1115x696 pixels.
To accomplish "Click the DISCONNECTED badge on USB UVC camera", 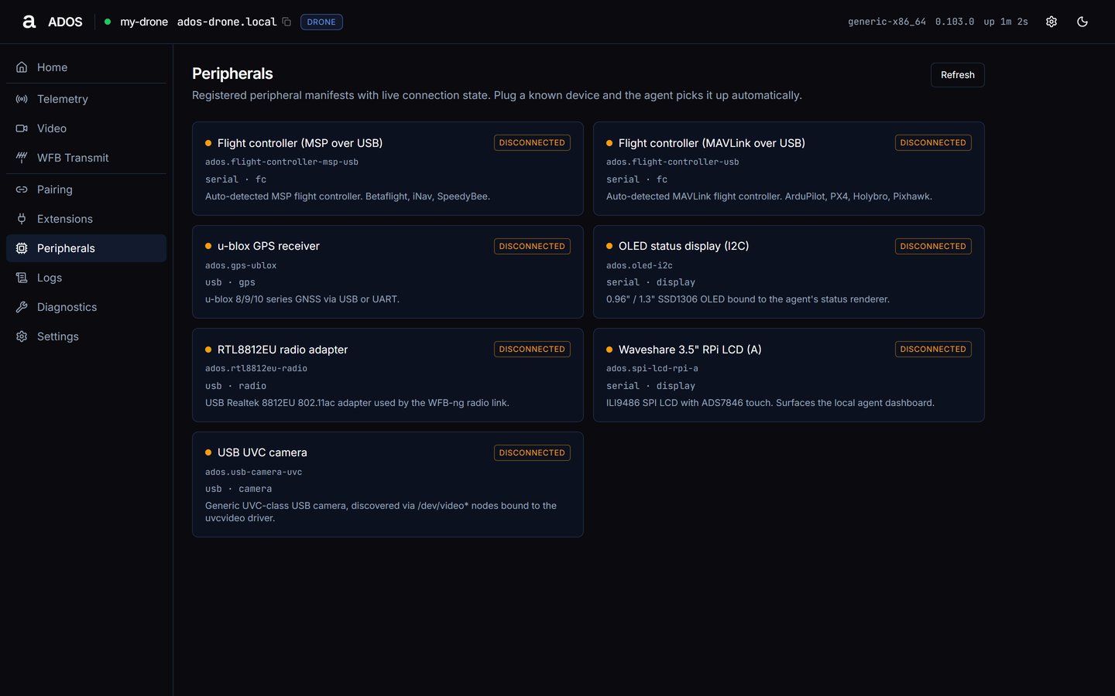I will pyautogui.click(x=532, y=452).
